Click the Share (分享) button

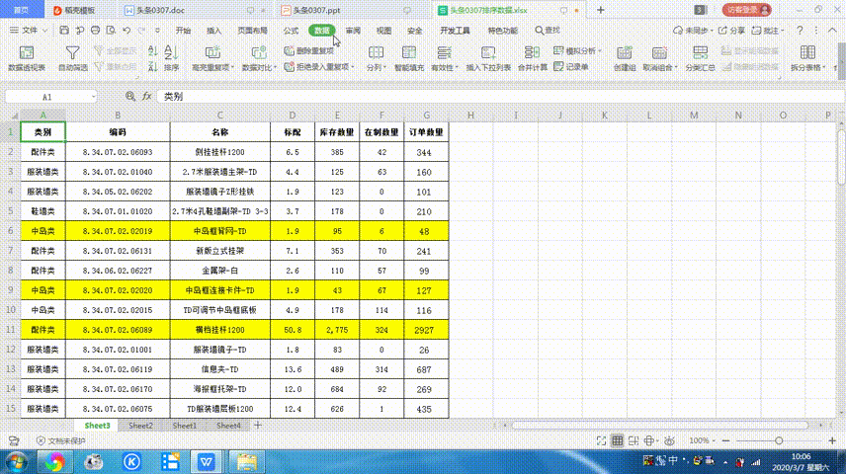tap(731, 31)
